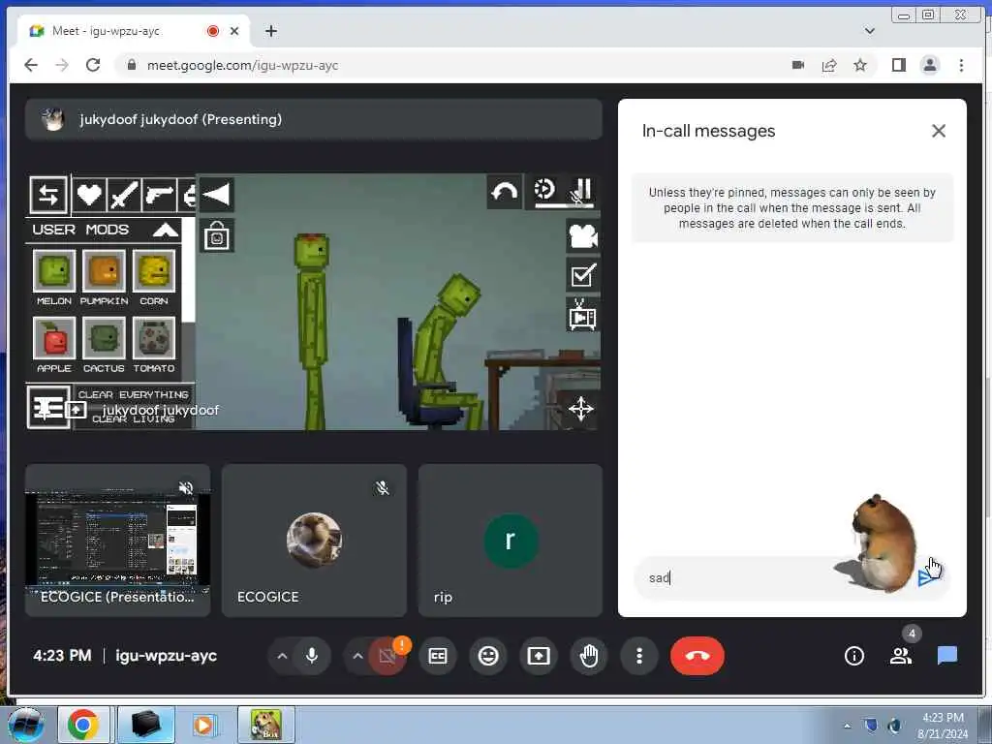
Task: Click CLEAR EVERYTHING in the game
Action: click(x=134, y=394)
